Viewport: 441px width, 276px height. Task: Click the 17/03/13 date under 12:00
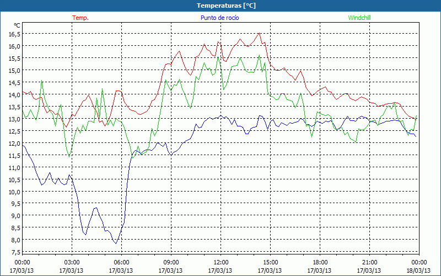coord(220,270)
